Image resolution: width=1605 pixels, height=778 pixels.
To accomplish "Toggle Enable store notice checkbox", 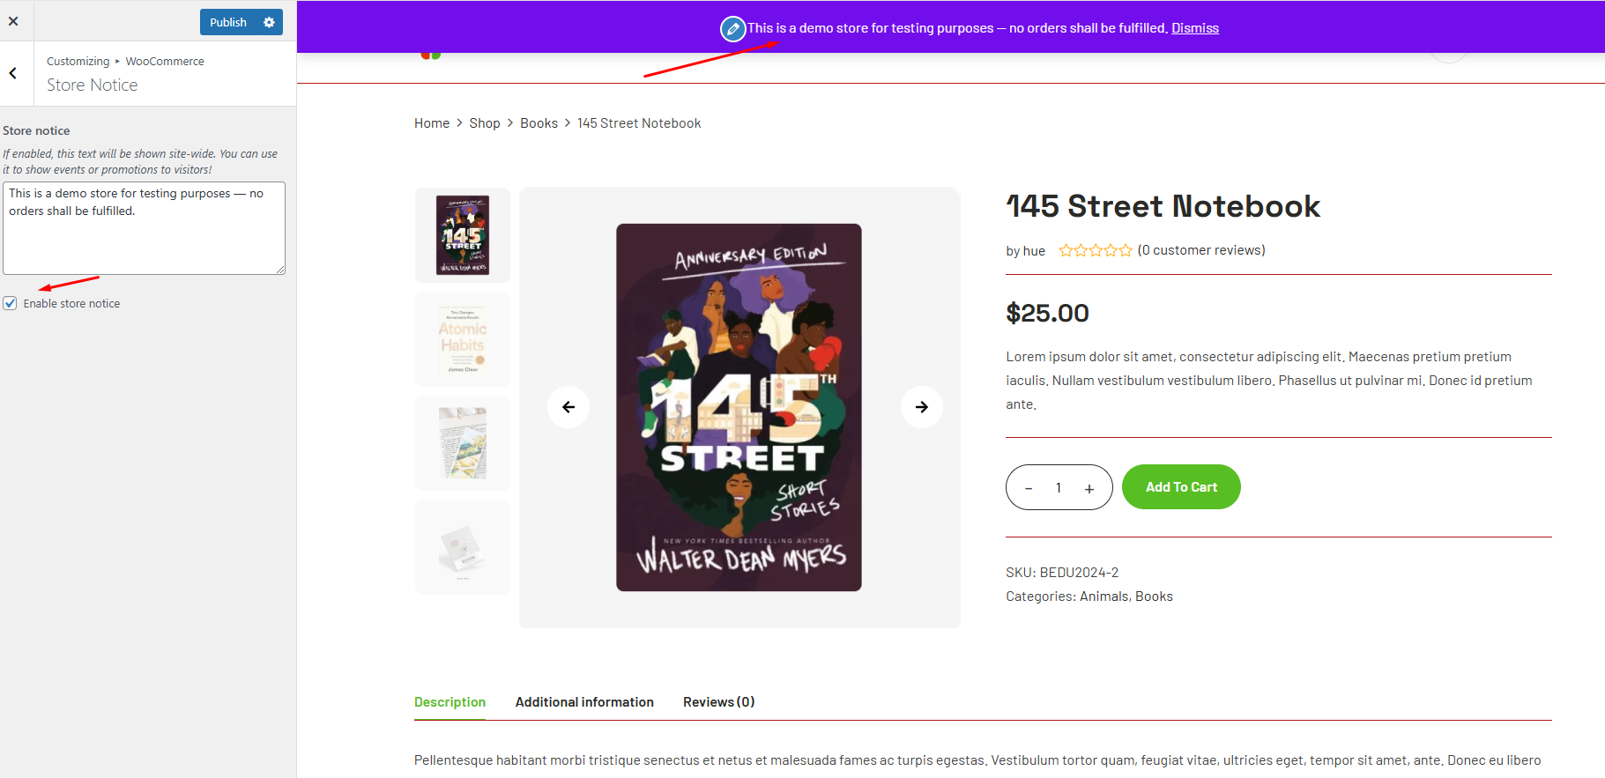I will (x=11, y=303).
